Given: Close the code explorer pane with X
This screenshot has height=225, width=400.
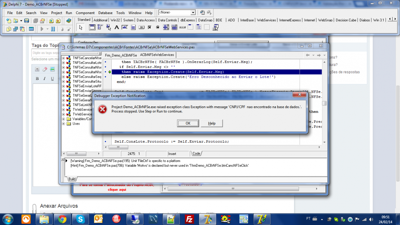Looking at the screenshot, I should pos(100,53).
